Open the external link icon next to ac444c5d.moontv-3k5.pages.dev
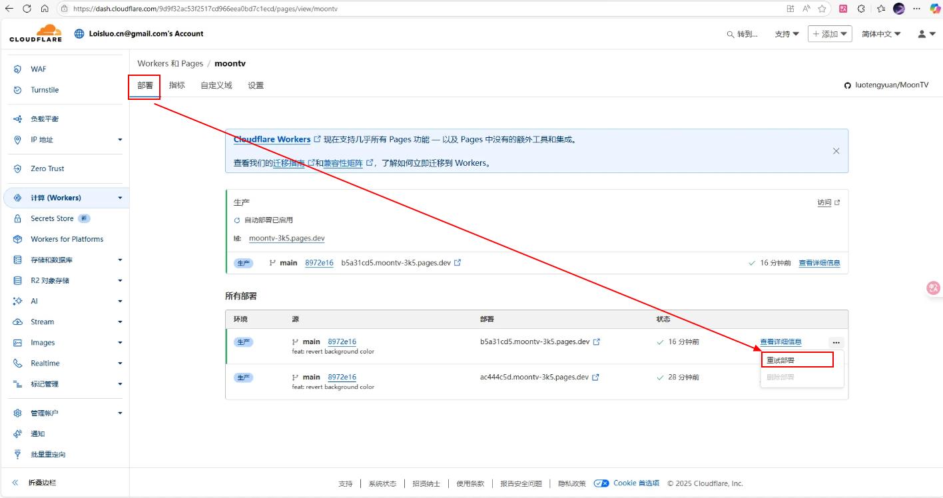 (595, 377)
